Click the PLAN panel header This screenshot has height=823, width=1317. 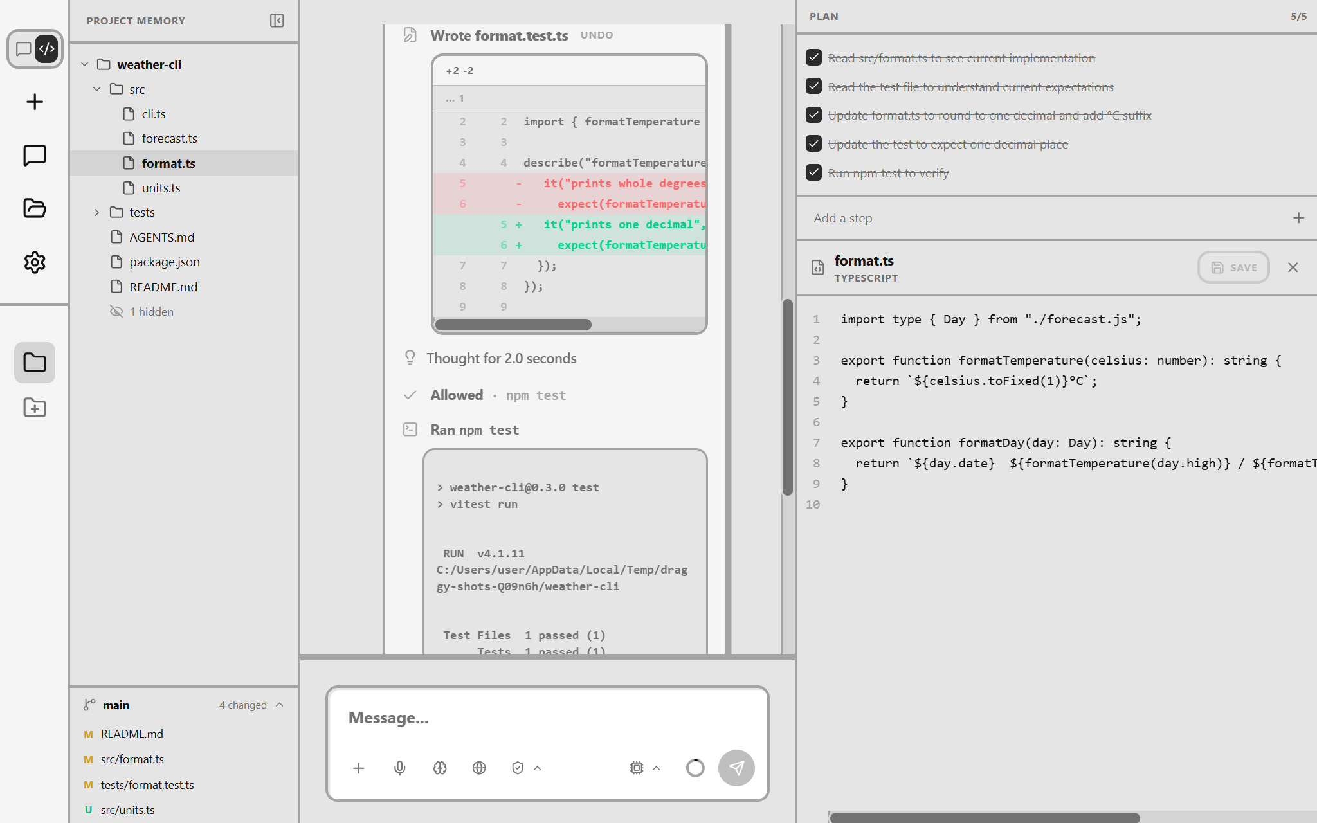(824, 17)
